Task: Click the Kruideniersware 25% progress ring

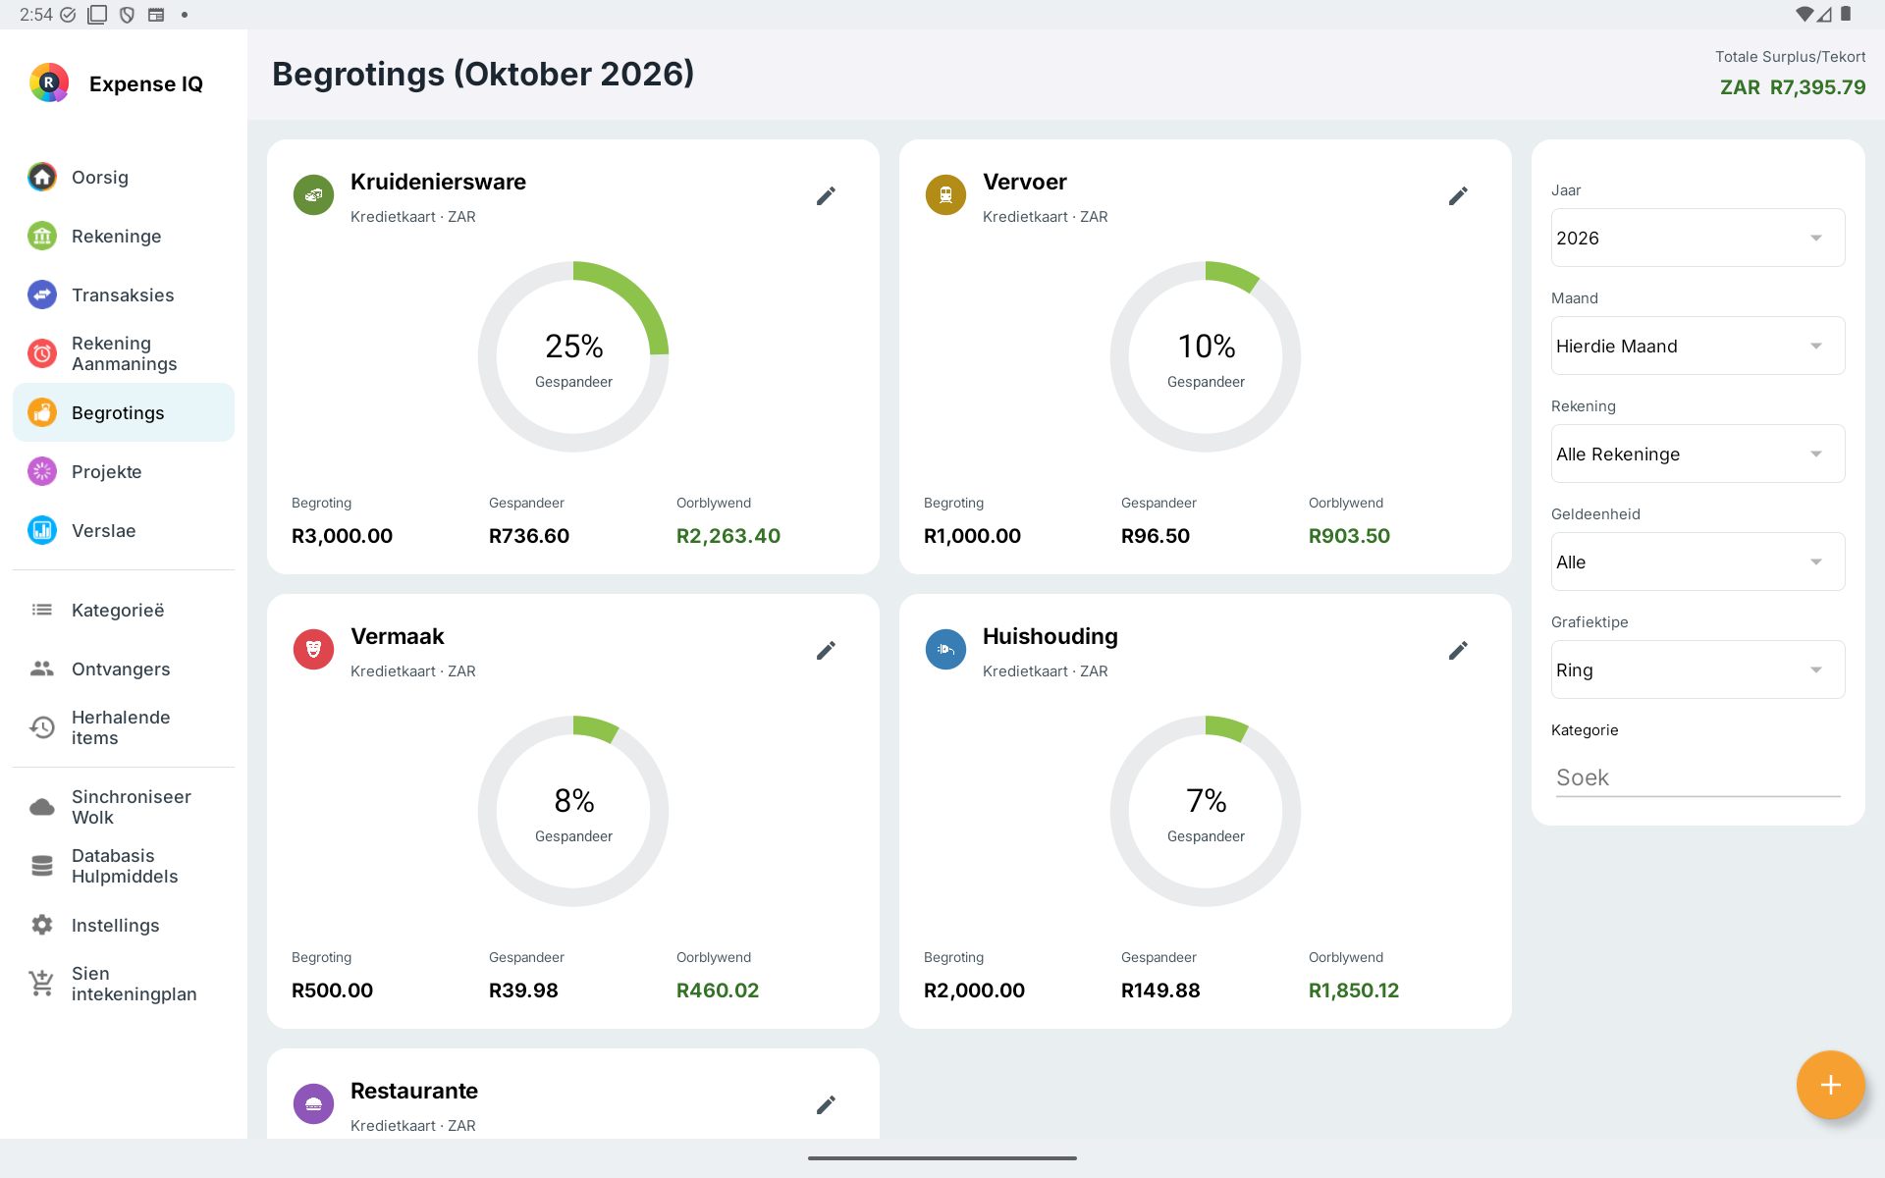Action: coord(573,356)
